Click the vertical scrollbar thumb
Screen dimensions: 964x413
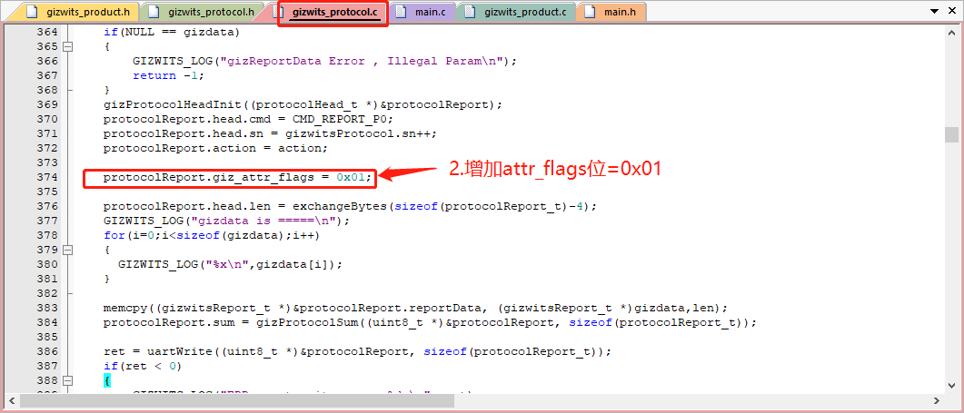951,134
